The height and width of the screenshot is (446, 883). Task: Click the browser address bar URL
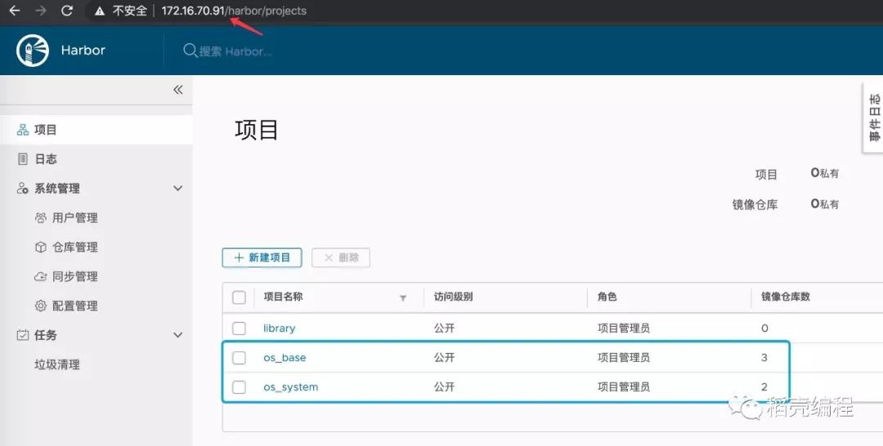(234, 11)
